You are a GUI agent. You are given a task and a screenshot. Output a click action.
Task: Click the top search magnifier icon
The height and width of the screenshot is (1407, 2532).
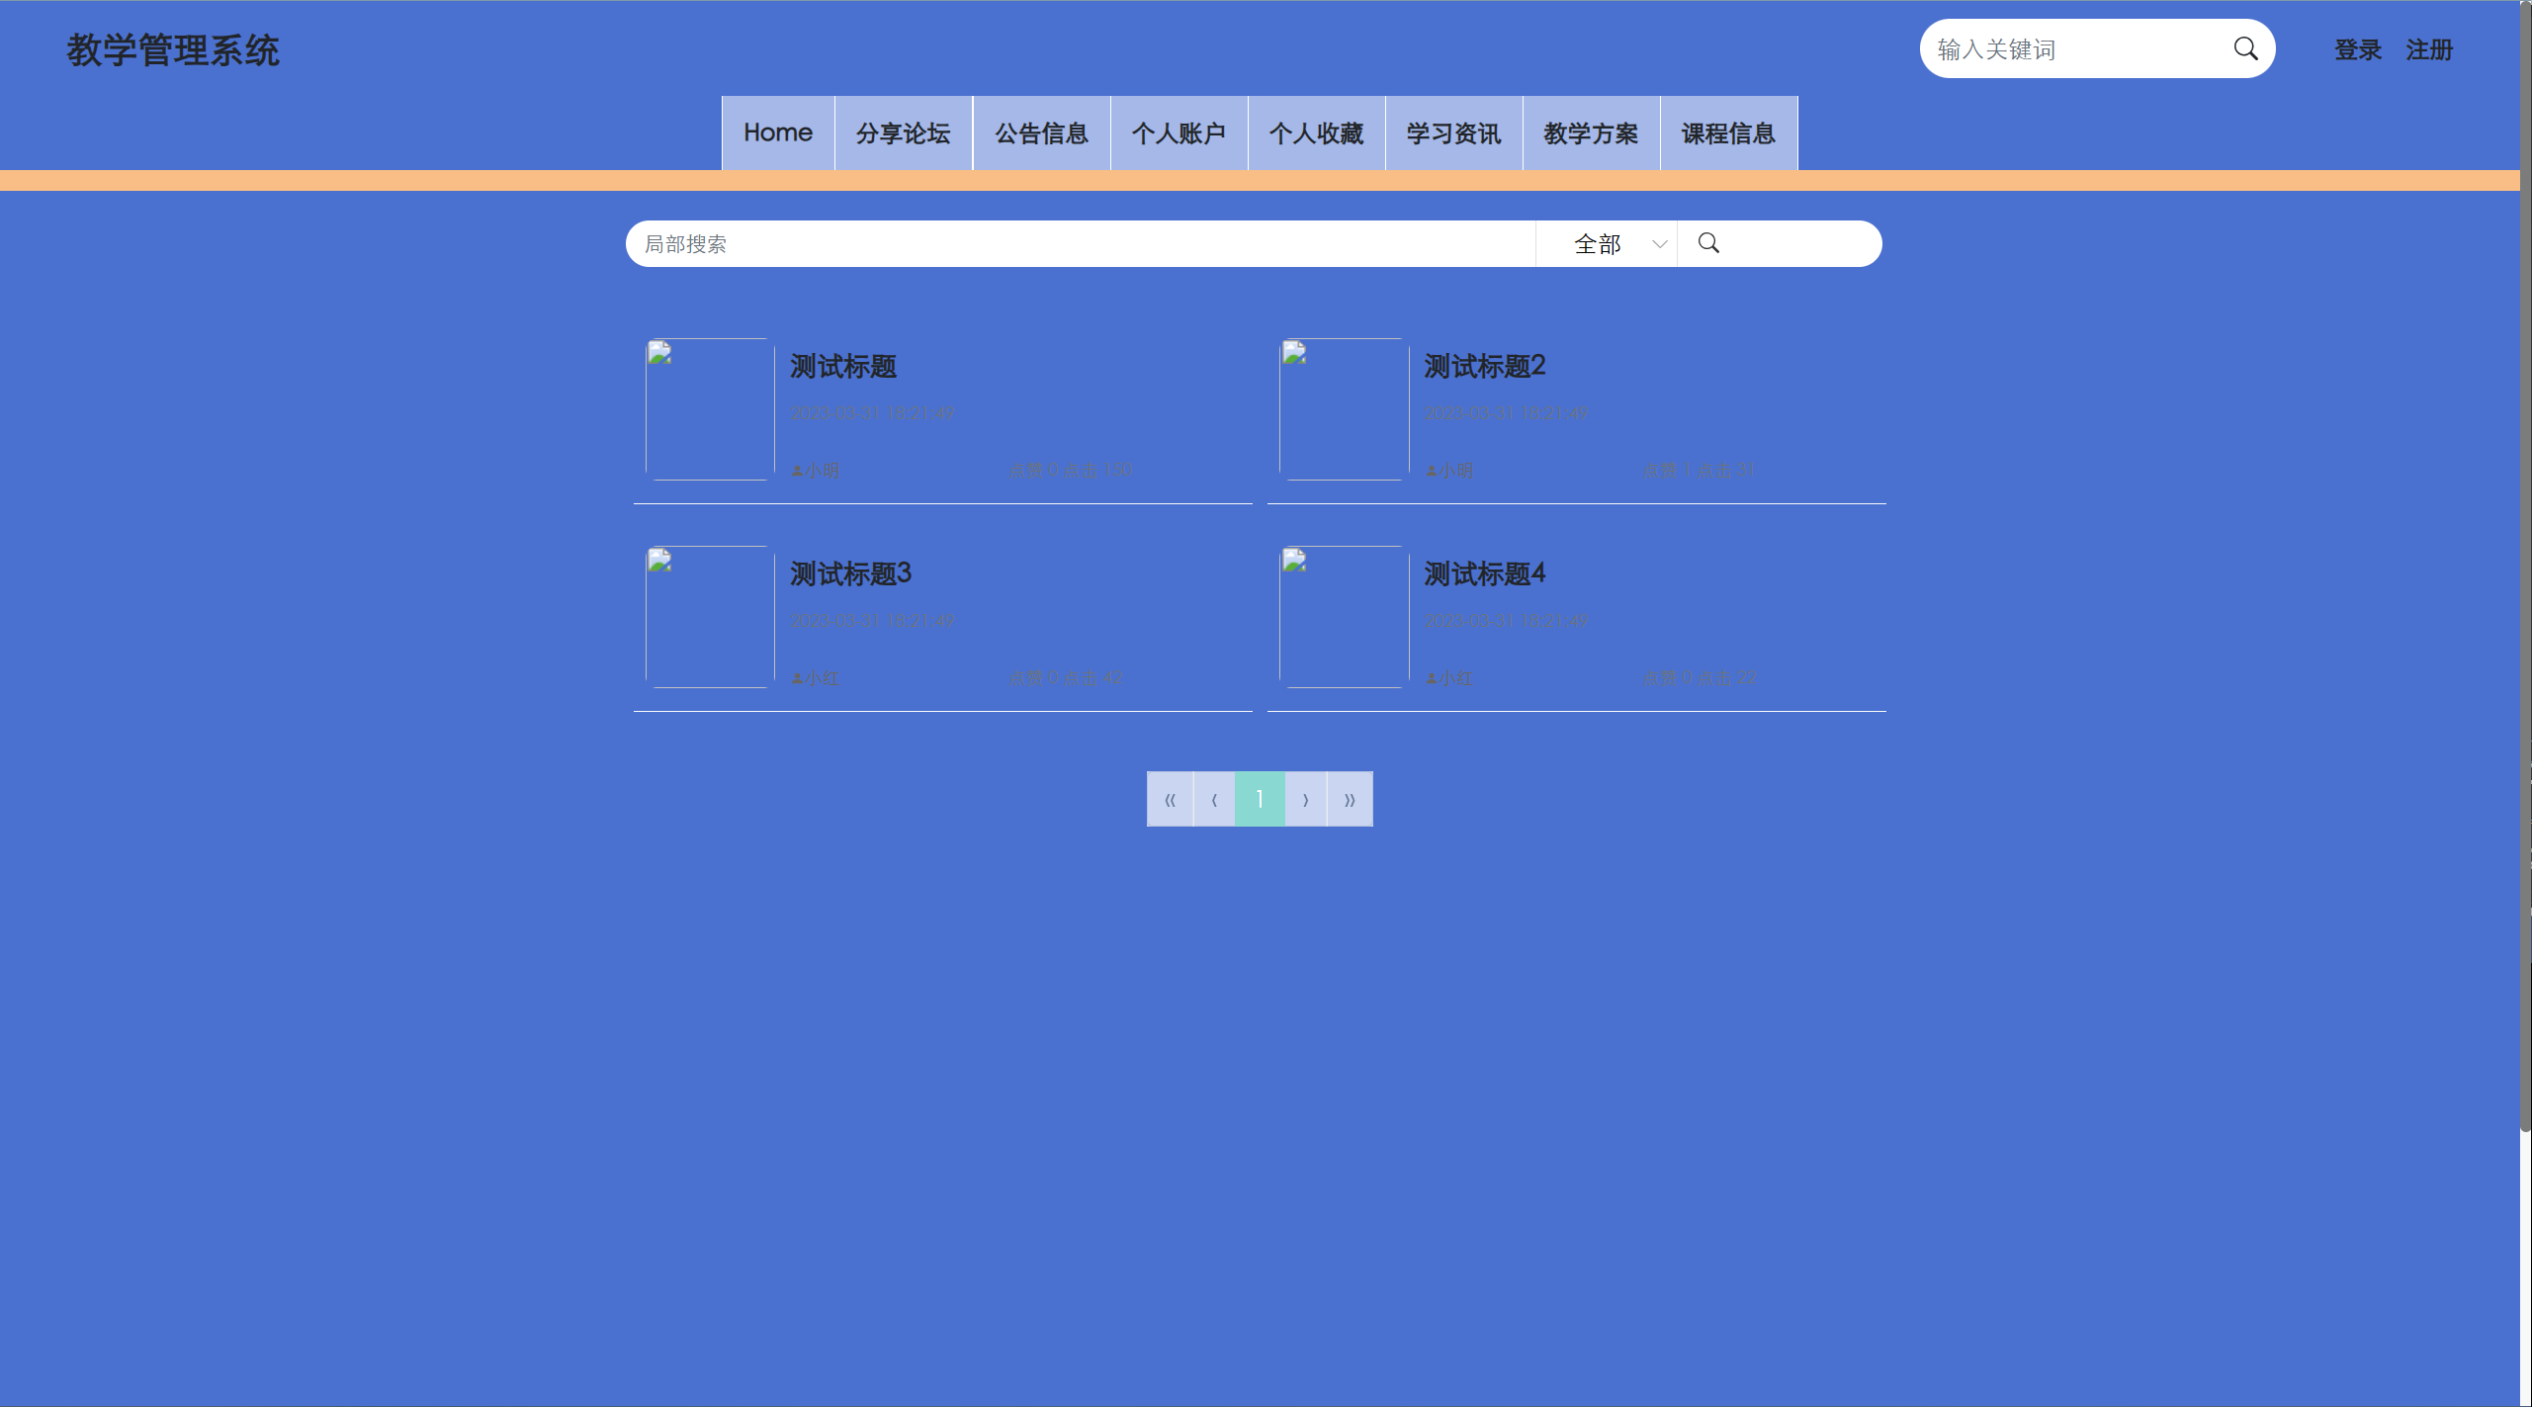tap(2245, 48)
